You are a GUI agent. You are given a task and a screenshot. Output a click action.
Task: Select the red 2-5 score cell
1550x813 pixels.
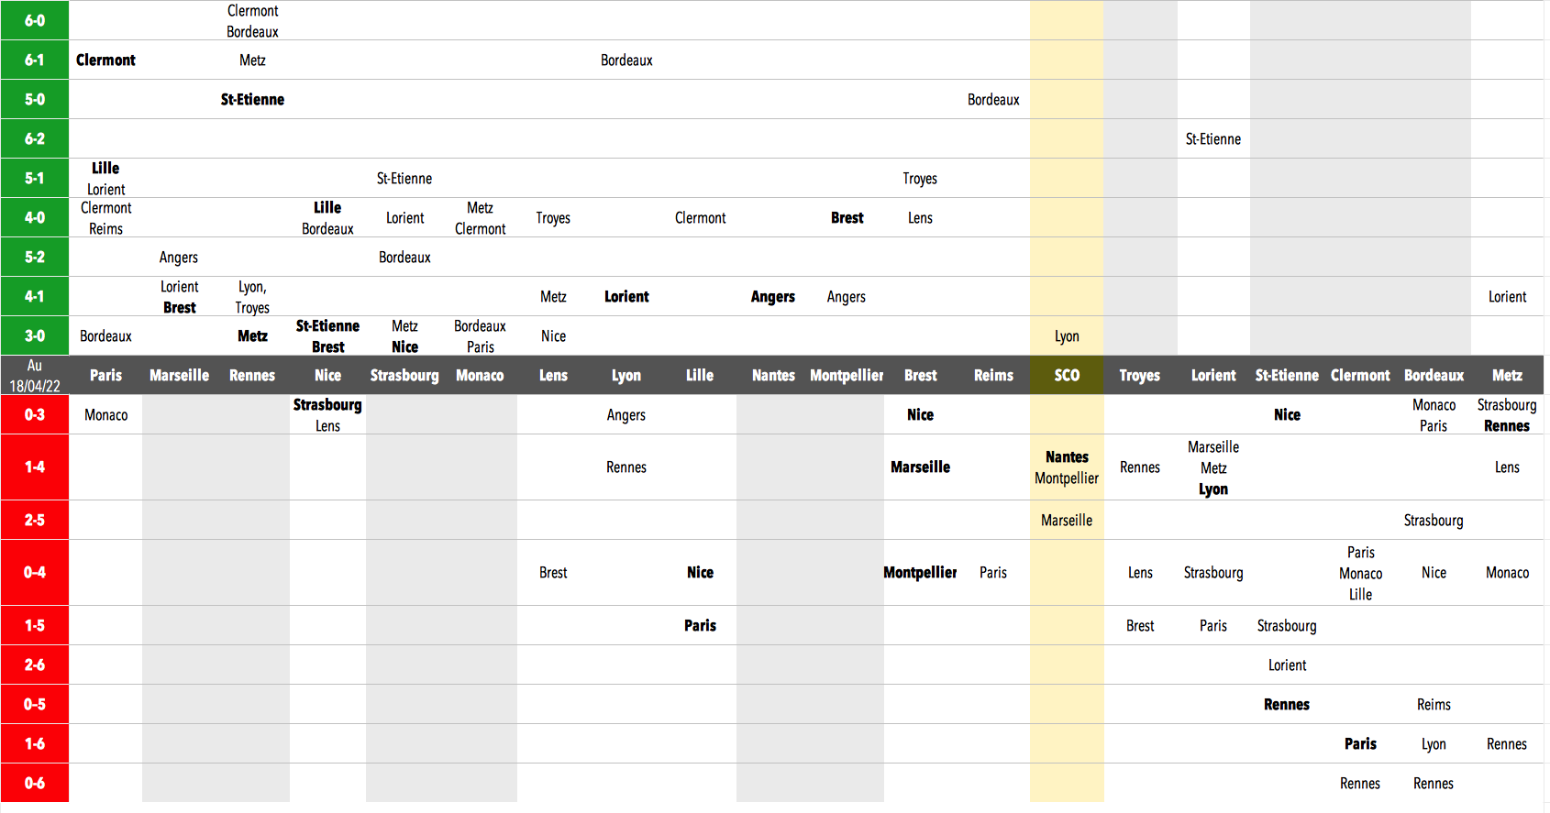35,520
